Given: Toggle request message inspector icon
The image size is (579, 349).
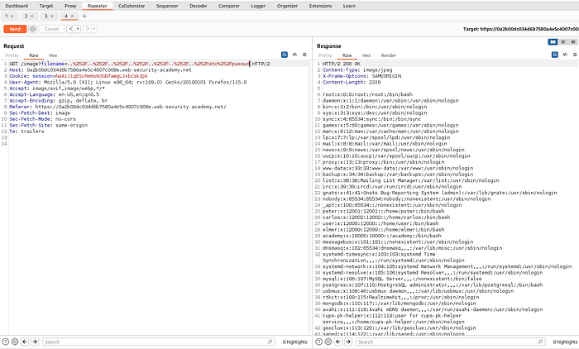Looking at the screenshot, I should pyautogui.click(x=285, y=55).
